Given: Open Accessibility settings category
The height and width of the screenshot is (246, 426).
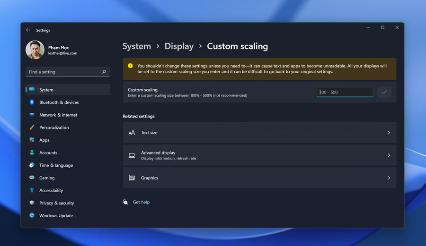Looking at the screenshot, I should [68, 190].
